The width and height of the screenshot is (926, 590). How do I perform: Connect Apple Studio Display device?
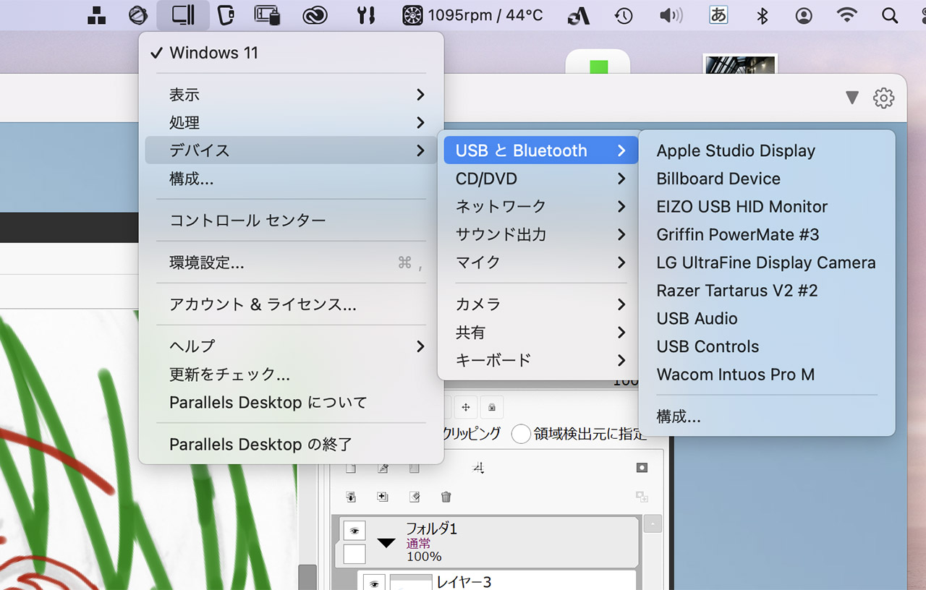coord(767,150)
